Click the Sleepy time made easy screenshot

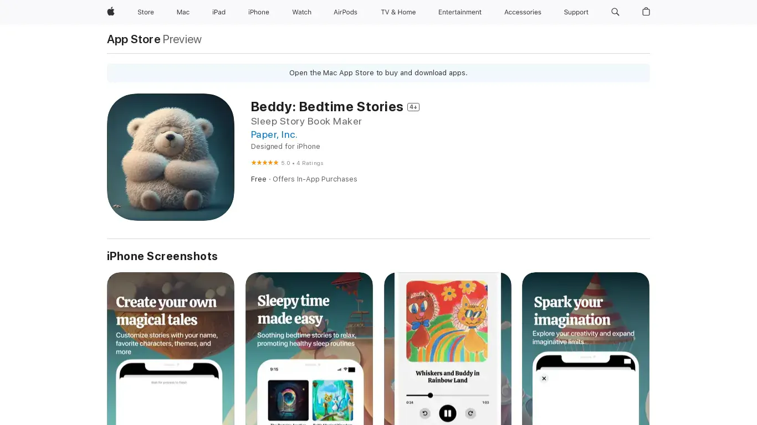(309, 349)
